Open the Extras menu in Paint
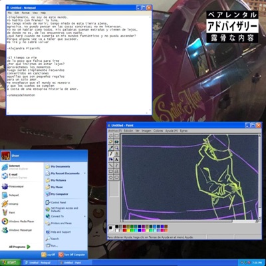The image size is (266, 266). 184,131
